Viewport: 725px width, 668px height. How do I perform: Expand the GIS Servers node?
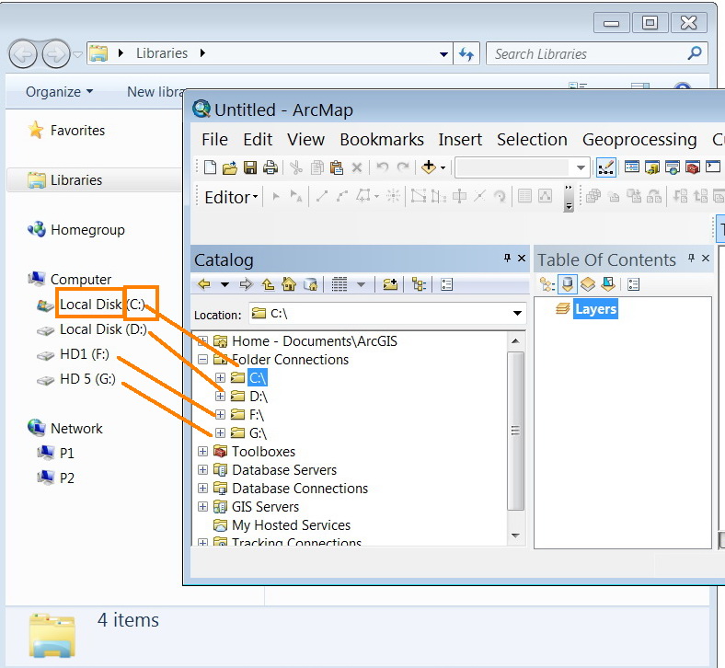point(202,506)
